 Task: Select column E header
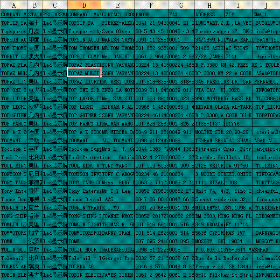coord(118,5)
